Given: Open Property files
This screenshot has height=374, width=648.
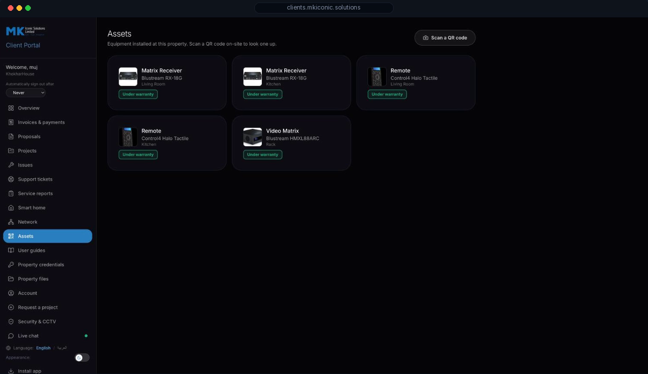Looking at the screenshot, I should pyautogui.click(x=48, y=279).
